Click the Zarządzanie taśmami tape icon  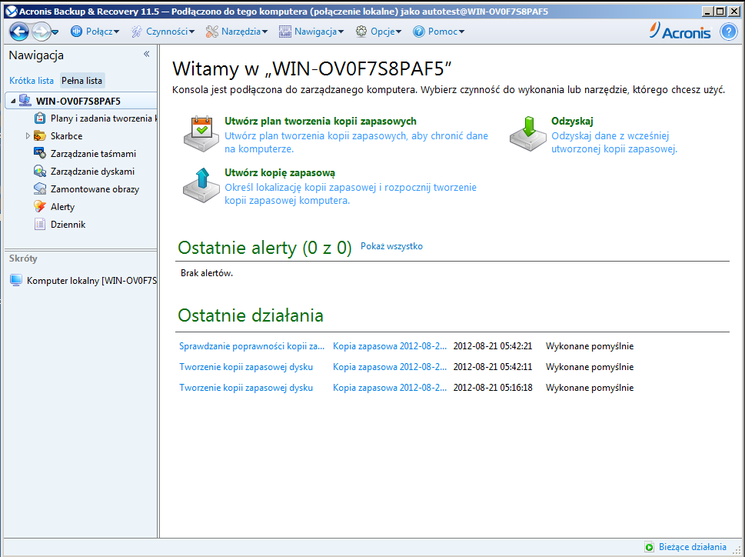point(40,153)
